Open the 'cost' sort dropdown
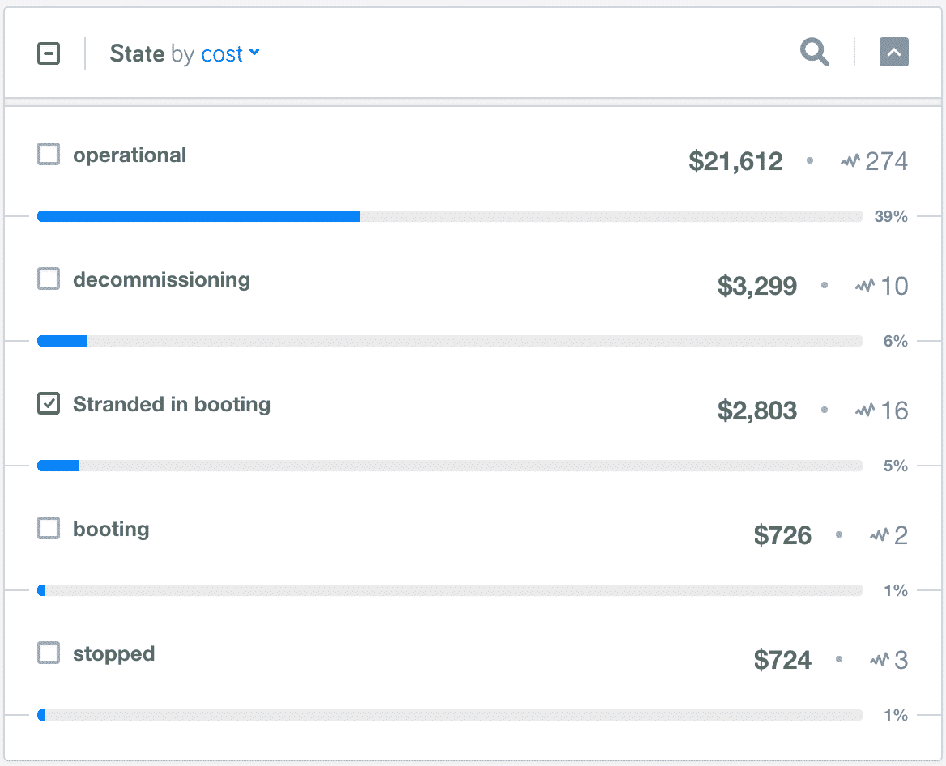Viewport: 946px width, 766px height. 230,54
